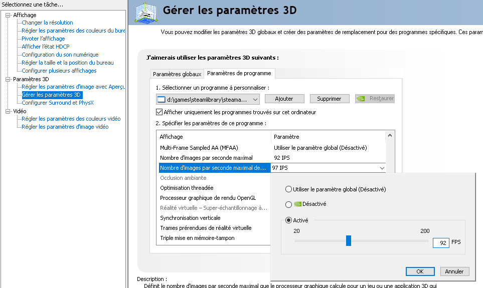Collapse the Affichage tree section
This screenshot has width=483, height=288.
click(x=8, y=15)
